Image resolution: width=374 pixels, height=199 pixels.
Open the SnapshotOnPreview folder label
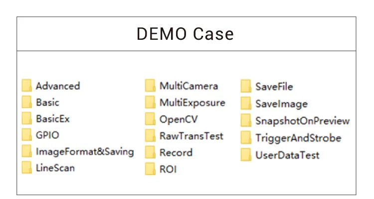coord(302,121)
